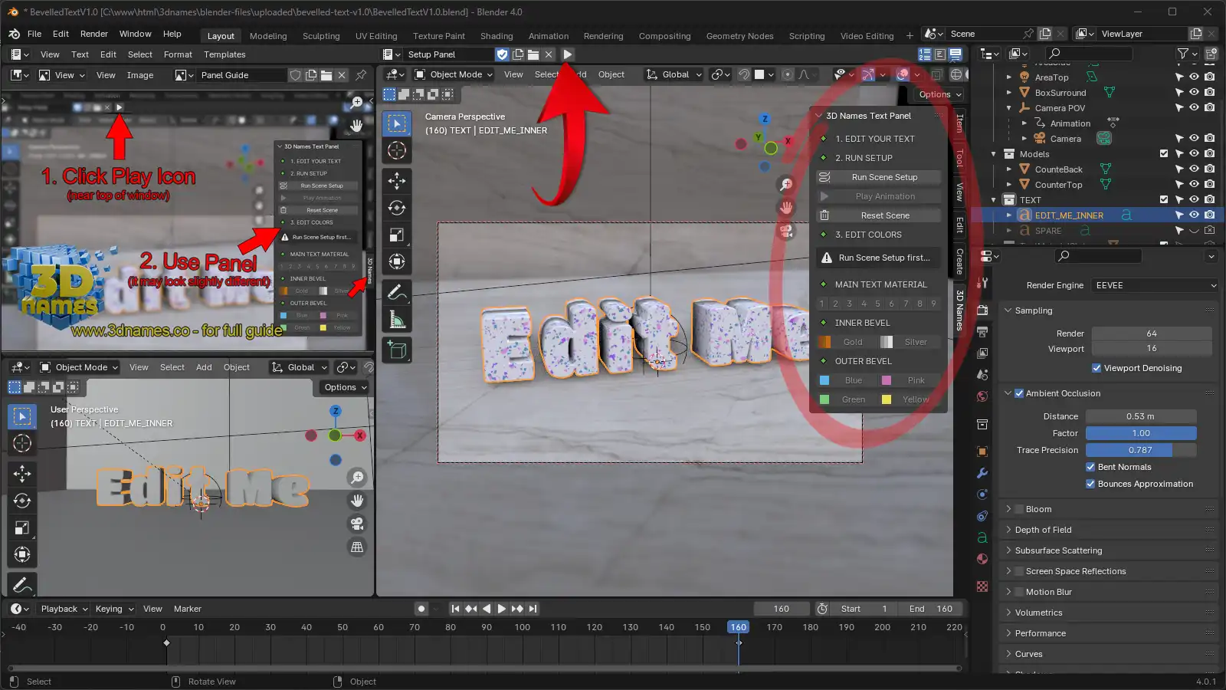Image resolution: width=1226 pixels, height=690 pixels.
Task: Uncheck Bounces Approximation
Action: (1090, 484)
